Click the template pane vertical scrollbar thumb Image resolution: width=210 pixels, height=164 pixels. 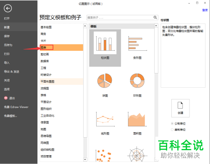156,50
